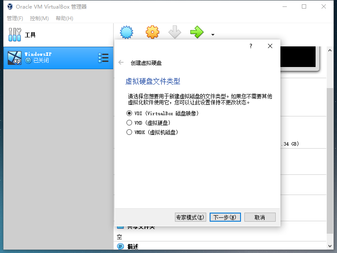
Task: Click the dialog's question mark help button
Action: click(x=250, y=46)
